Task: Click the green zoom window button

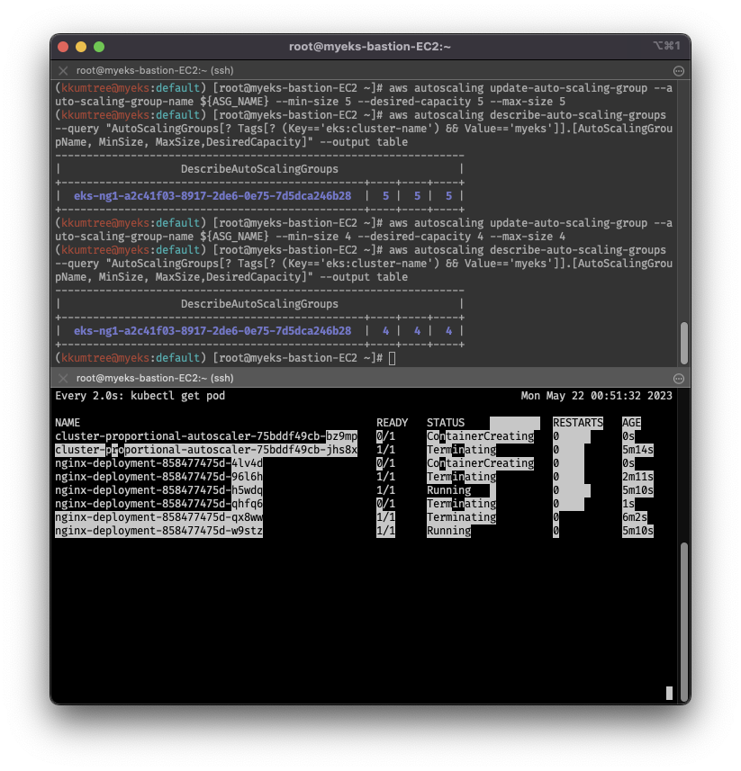Action: click(x=99, y=47)
